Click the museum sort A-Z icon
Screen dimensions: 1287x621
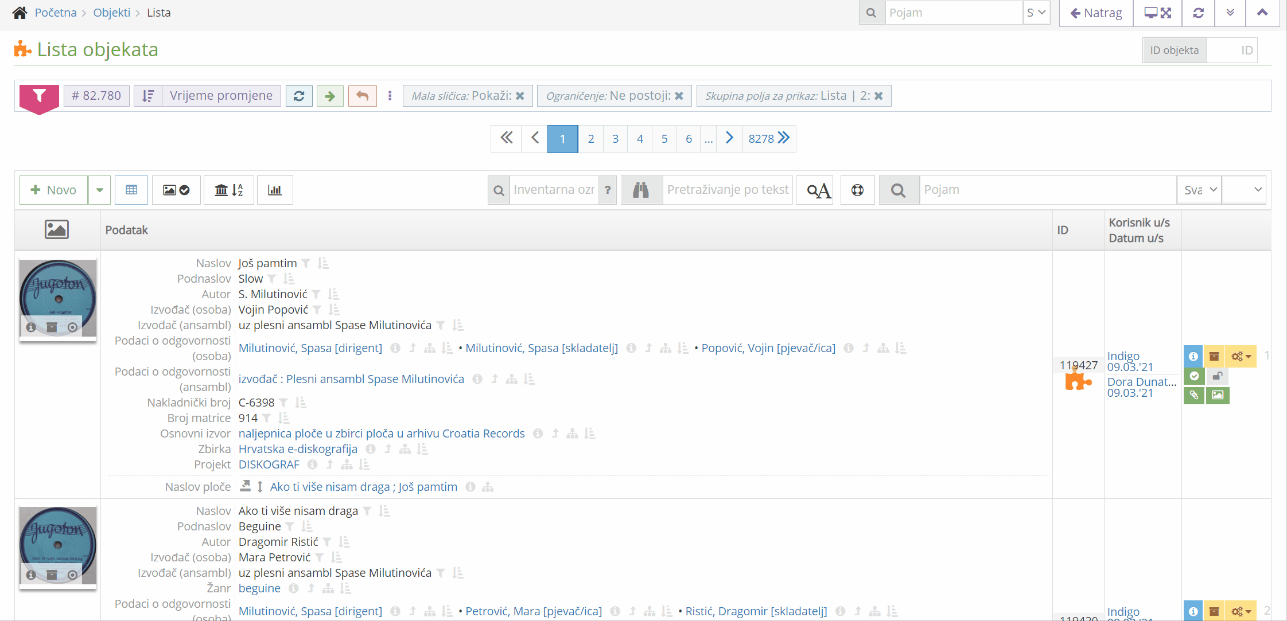(x=228, y=190)
